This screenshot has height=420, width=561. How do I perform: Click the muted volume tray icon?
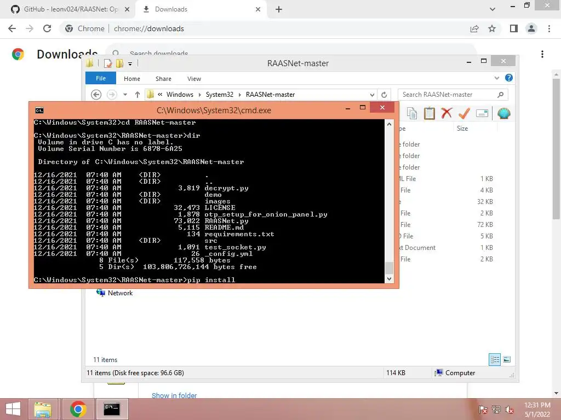click(x=510, y=410)
